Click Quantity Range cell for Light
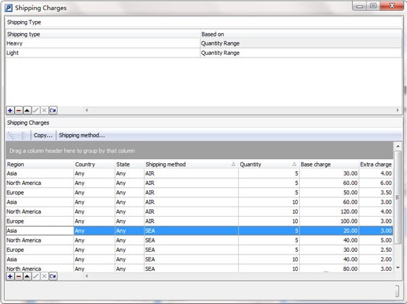The width and height of the screenshot is (407, 304). [x=301, y=53]
